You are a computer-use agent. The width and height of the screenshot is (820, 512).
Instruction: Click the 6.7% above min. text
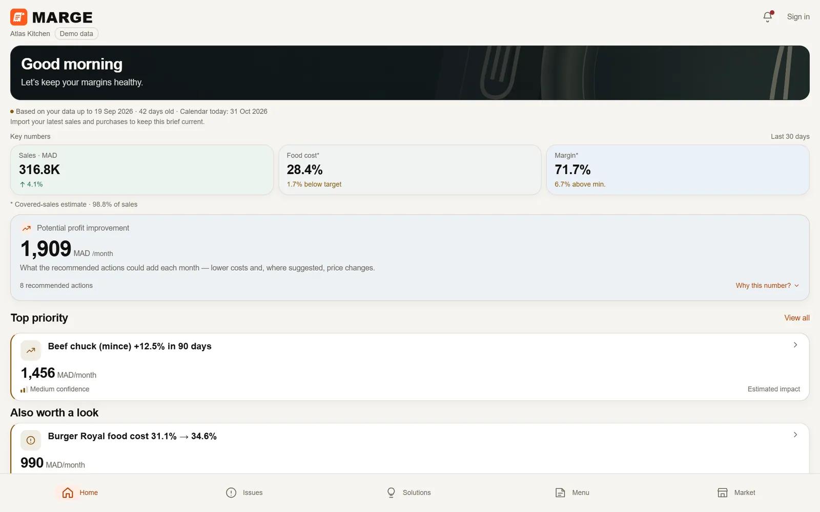tap(580, 184)
